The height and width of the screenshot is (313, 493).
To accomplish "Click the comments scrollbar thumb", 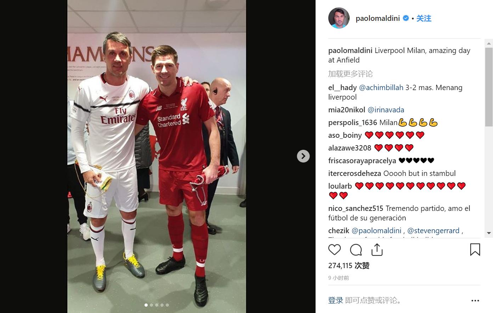I will click(x=489, y=87).
